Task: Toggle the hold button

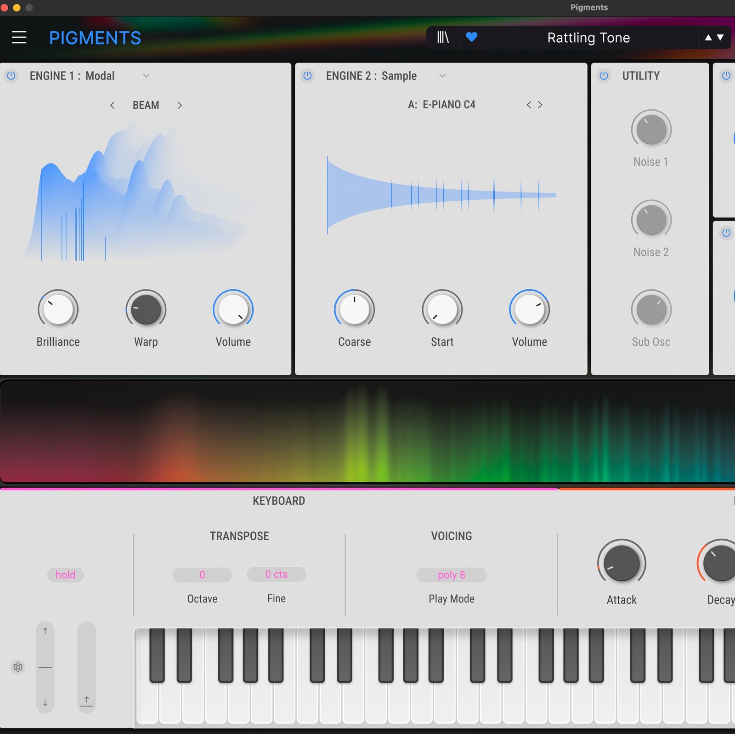Action: 65,575
